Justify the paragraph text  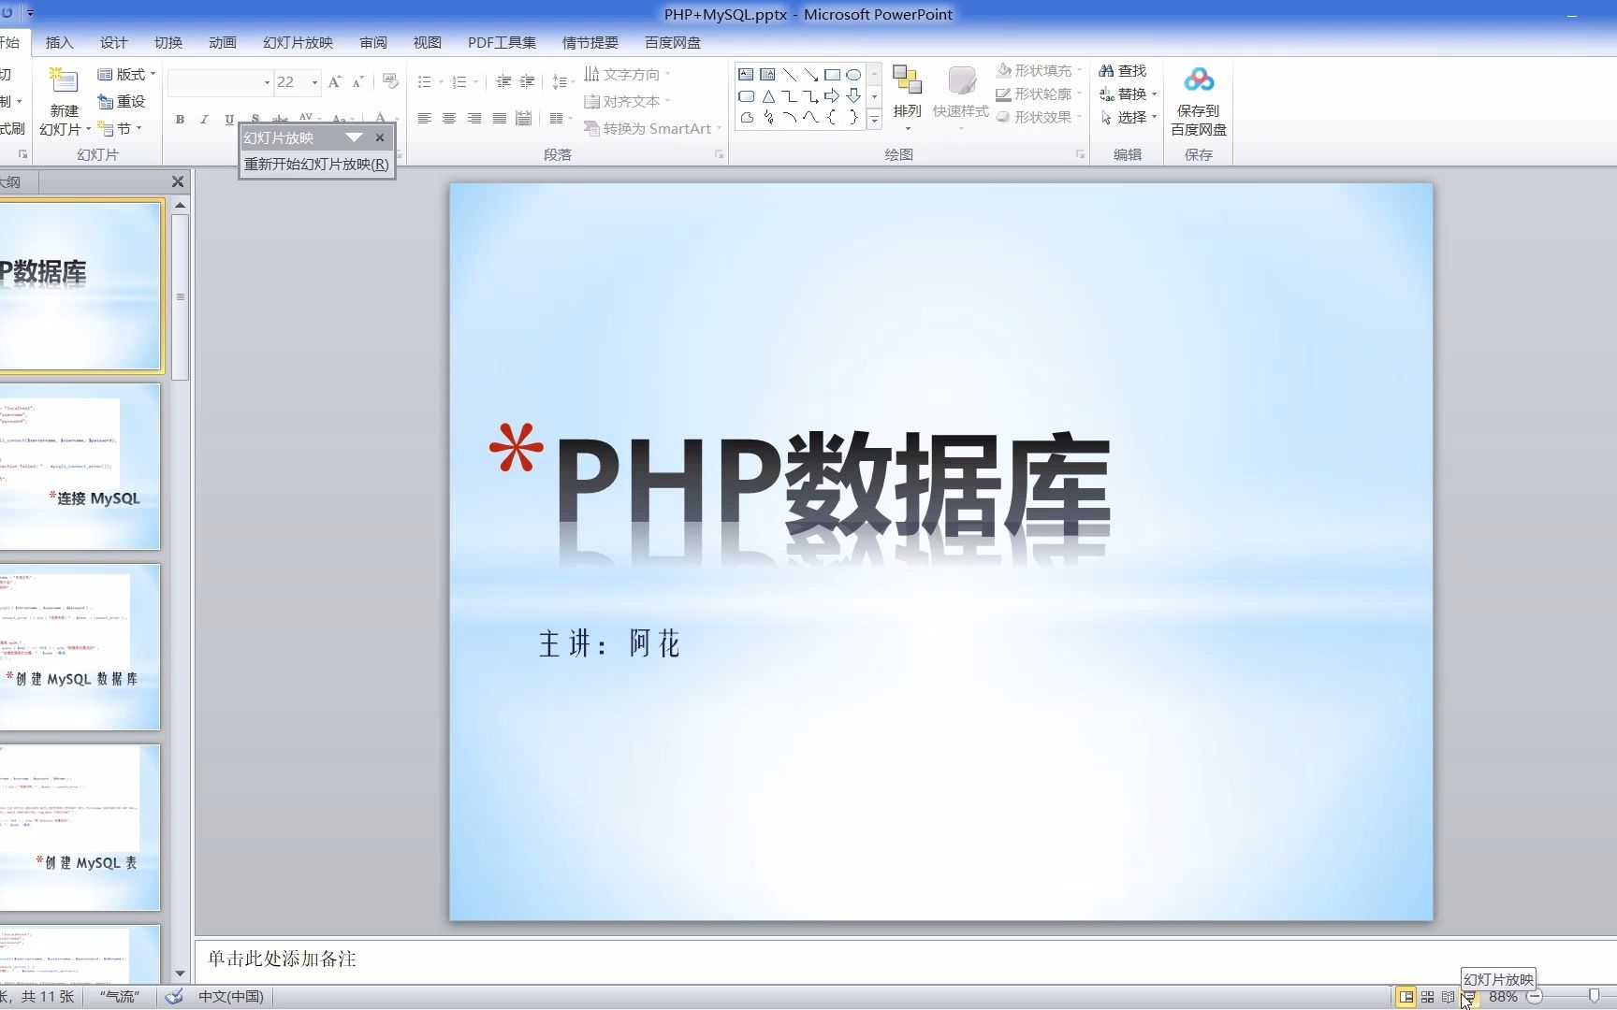tap(500, 119)
